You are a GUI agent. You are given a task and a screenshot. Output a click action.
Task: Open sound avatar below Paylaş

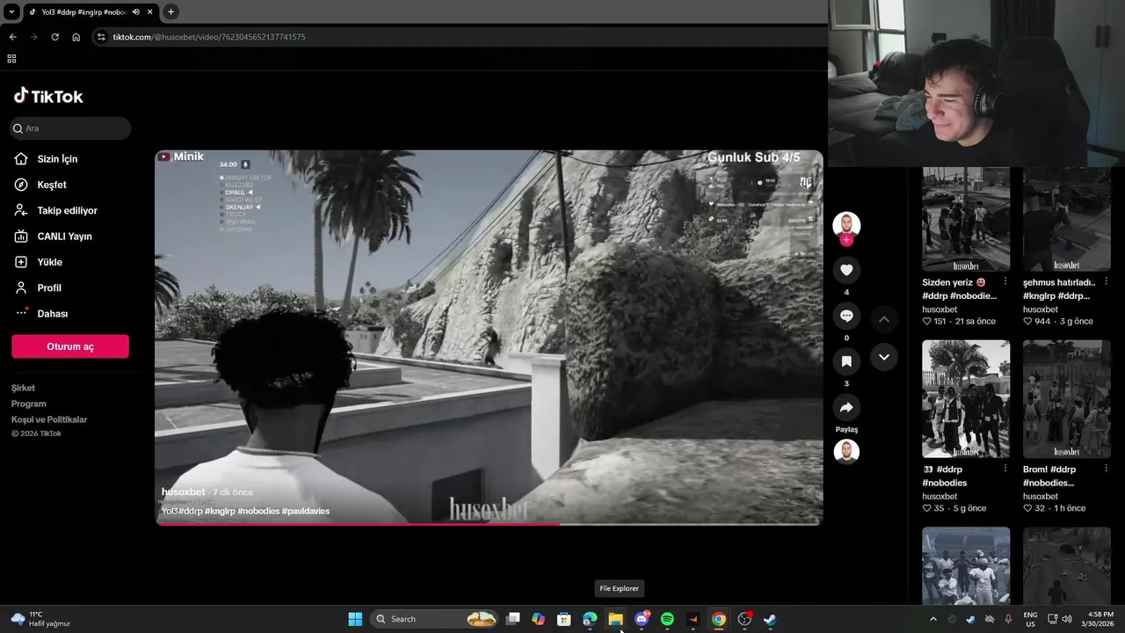(846, 452)
